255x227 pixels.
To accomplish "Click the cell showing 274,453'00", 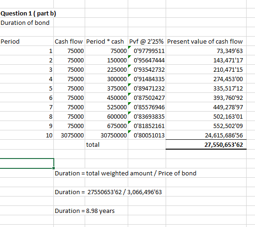I will tap(206, 79).
